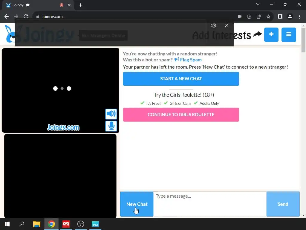Click the lock site info icon

click(37, 17)
